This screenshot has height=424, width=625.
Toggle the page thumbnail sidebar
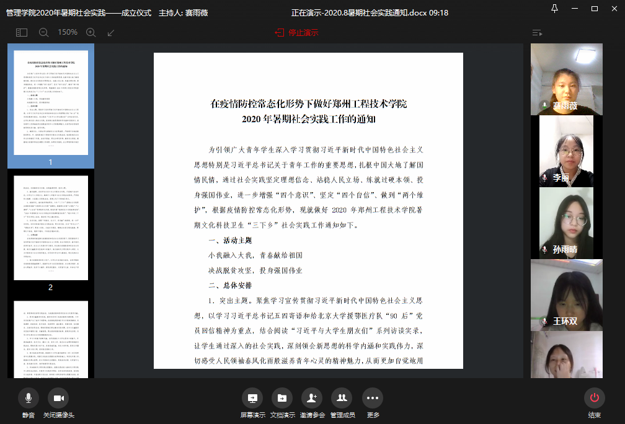pos(22,32)
